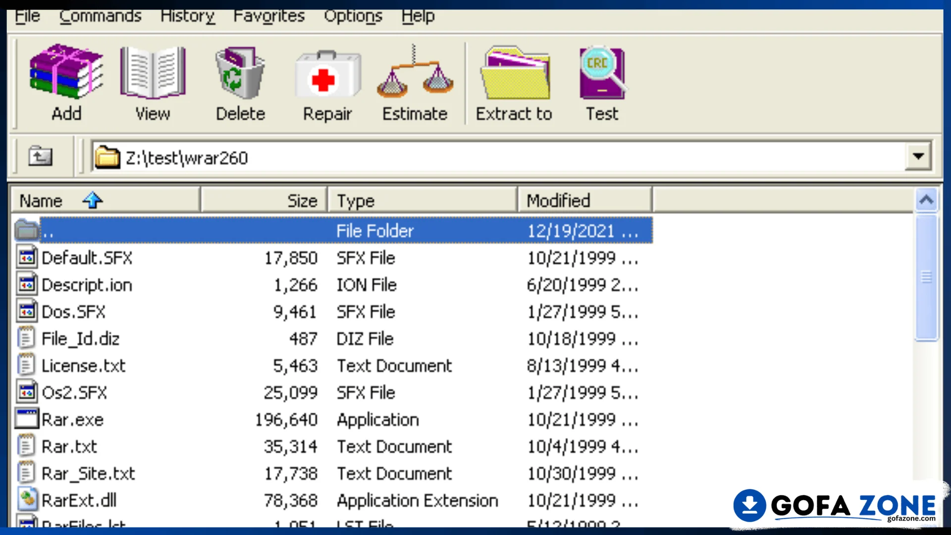Select the License.txt file name

pos(84,366)
